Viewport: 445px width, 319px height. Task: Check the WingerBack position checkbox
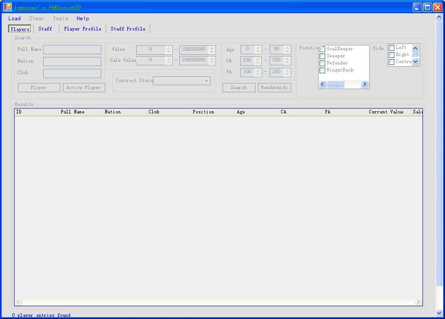click(323, 70)
